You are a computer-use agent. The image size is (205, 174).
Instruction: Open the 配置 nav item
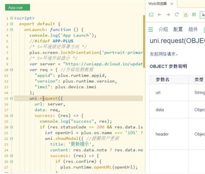point(178,29)
